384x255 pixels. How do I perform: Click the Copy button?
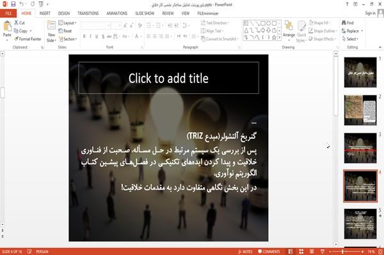coord(20,31)
